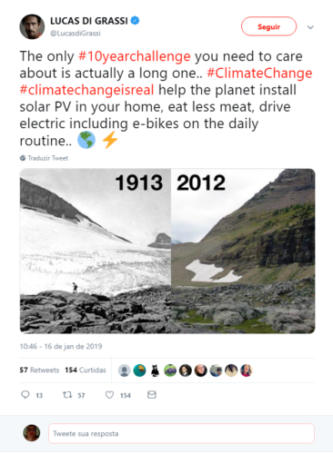Click the Seguir follow button
333x454 pixels.
tap(268, 26)
